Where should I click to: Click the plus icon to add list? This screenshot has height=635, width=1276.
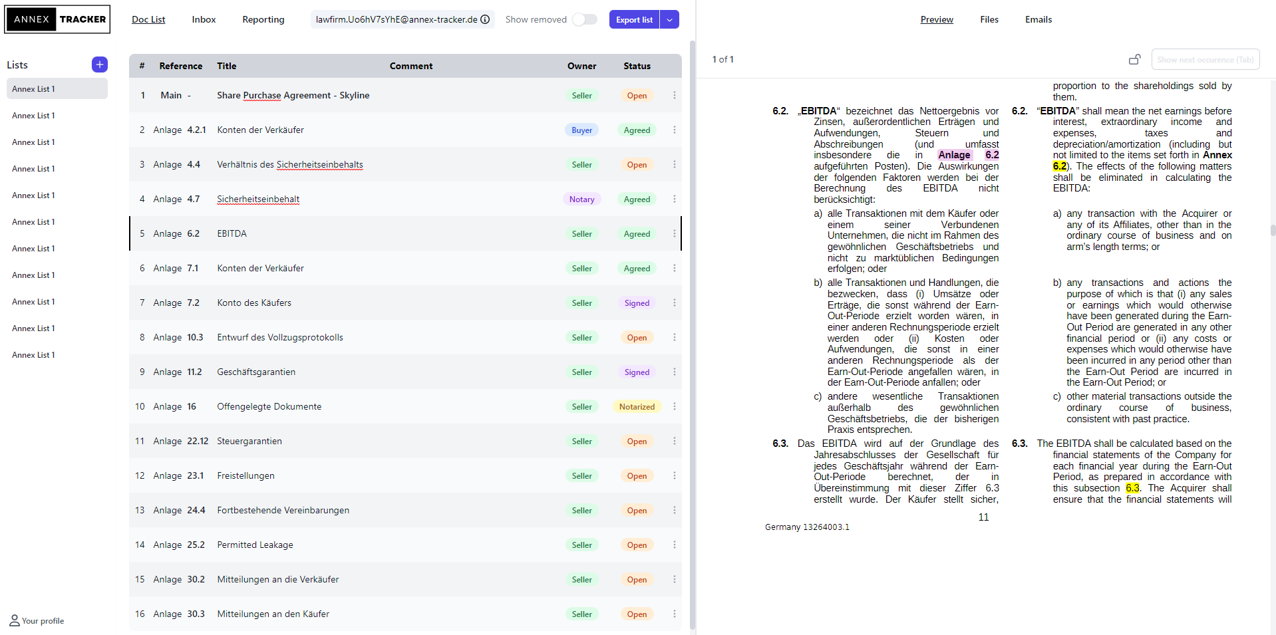point(99,64)
